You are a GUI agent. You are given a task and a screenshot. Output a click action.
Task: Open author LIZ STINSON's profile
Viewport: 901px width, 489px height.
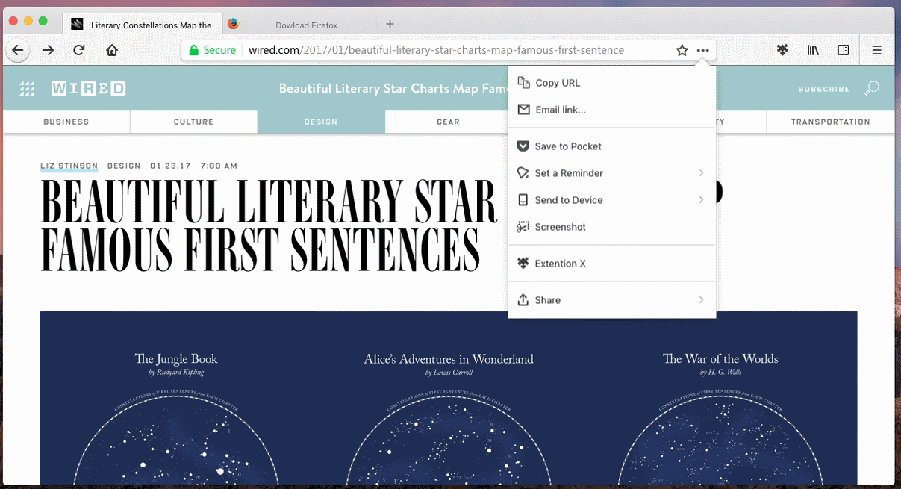point(69,166)
